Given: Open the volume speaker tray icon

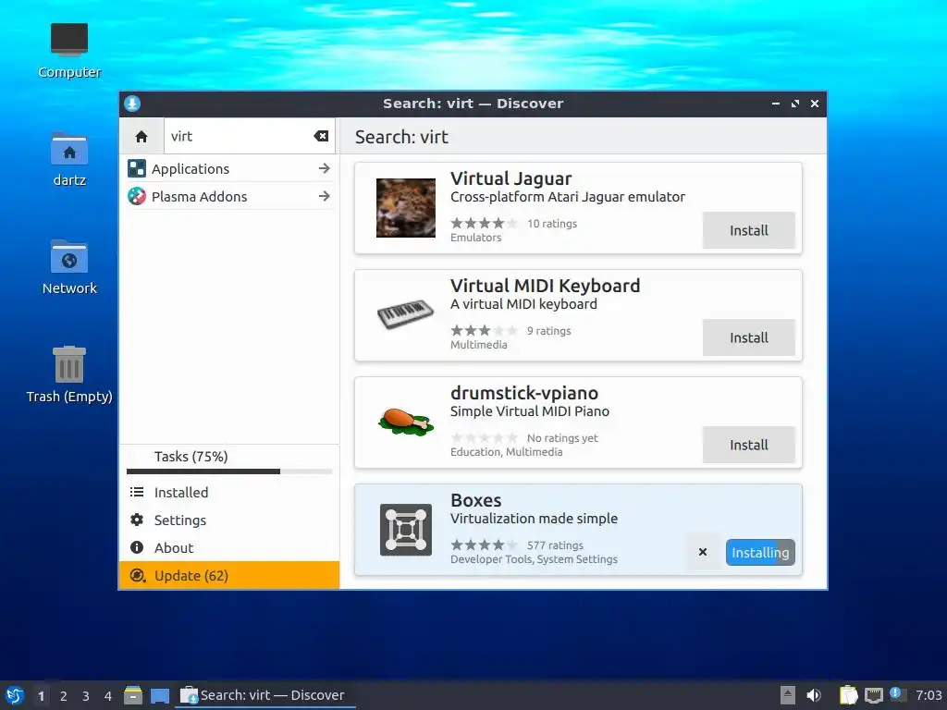Looking at the screenshot, I should pyautogui.click(x=814, y=695).
